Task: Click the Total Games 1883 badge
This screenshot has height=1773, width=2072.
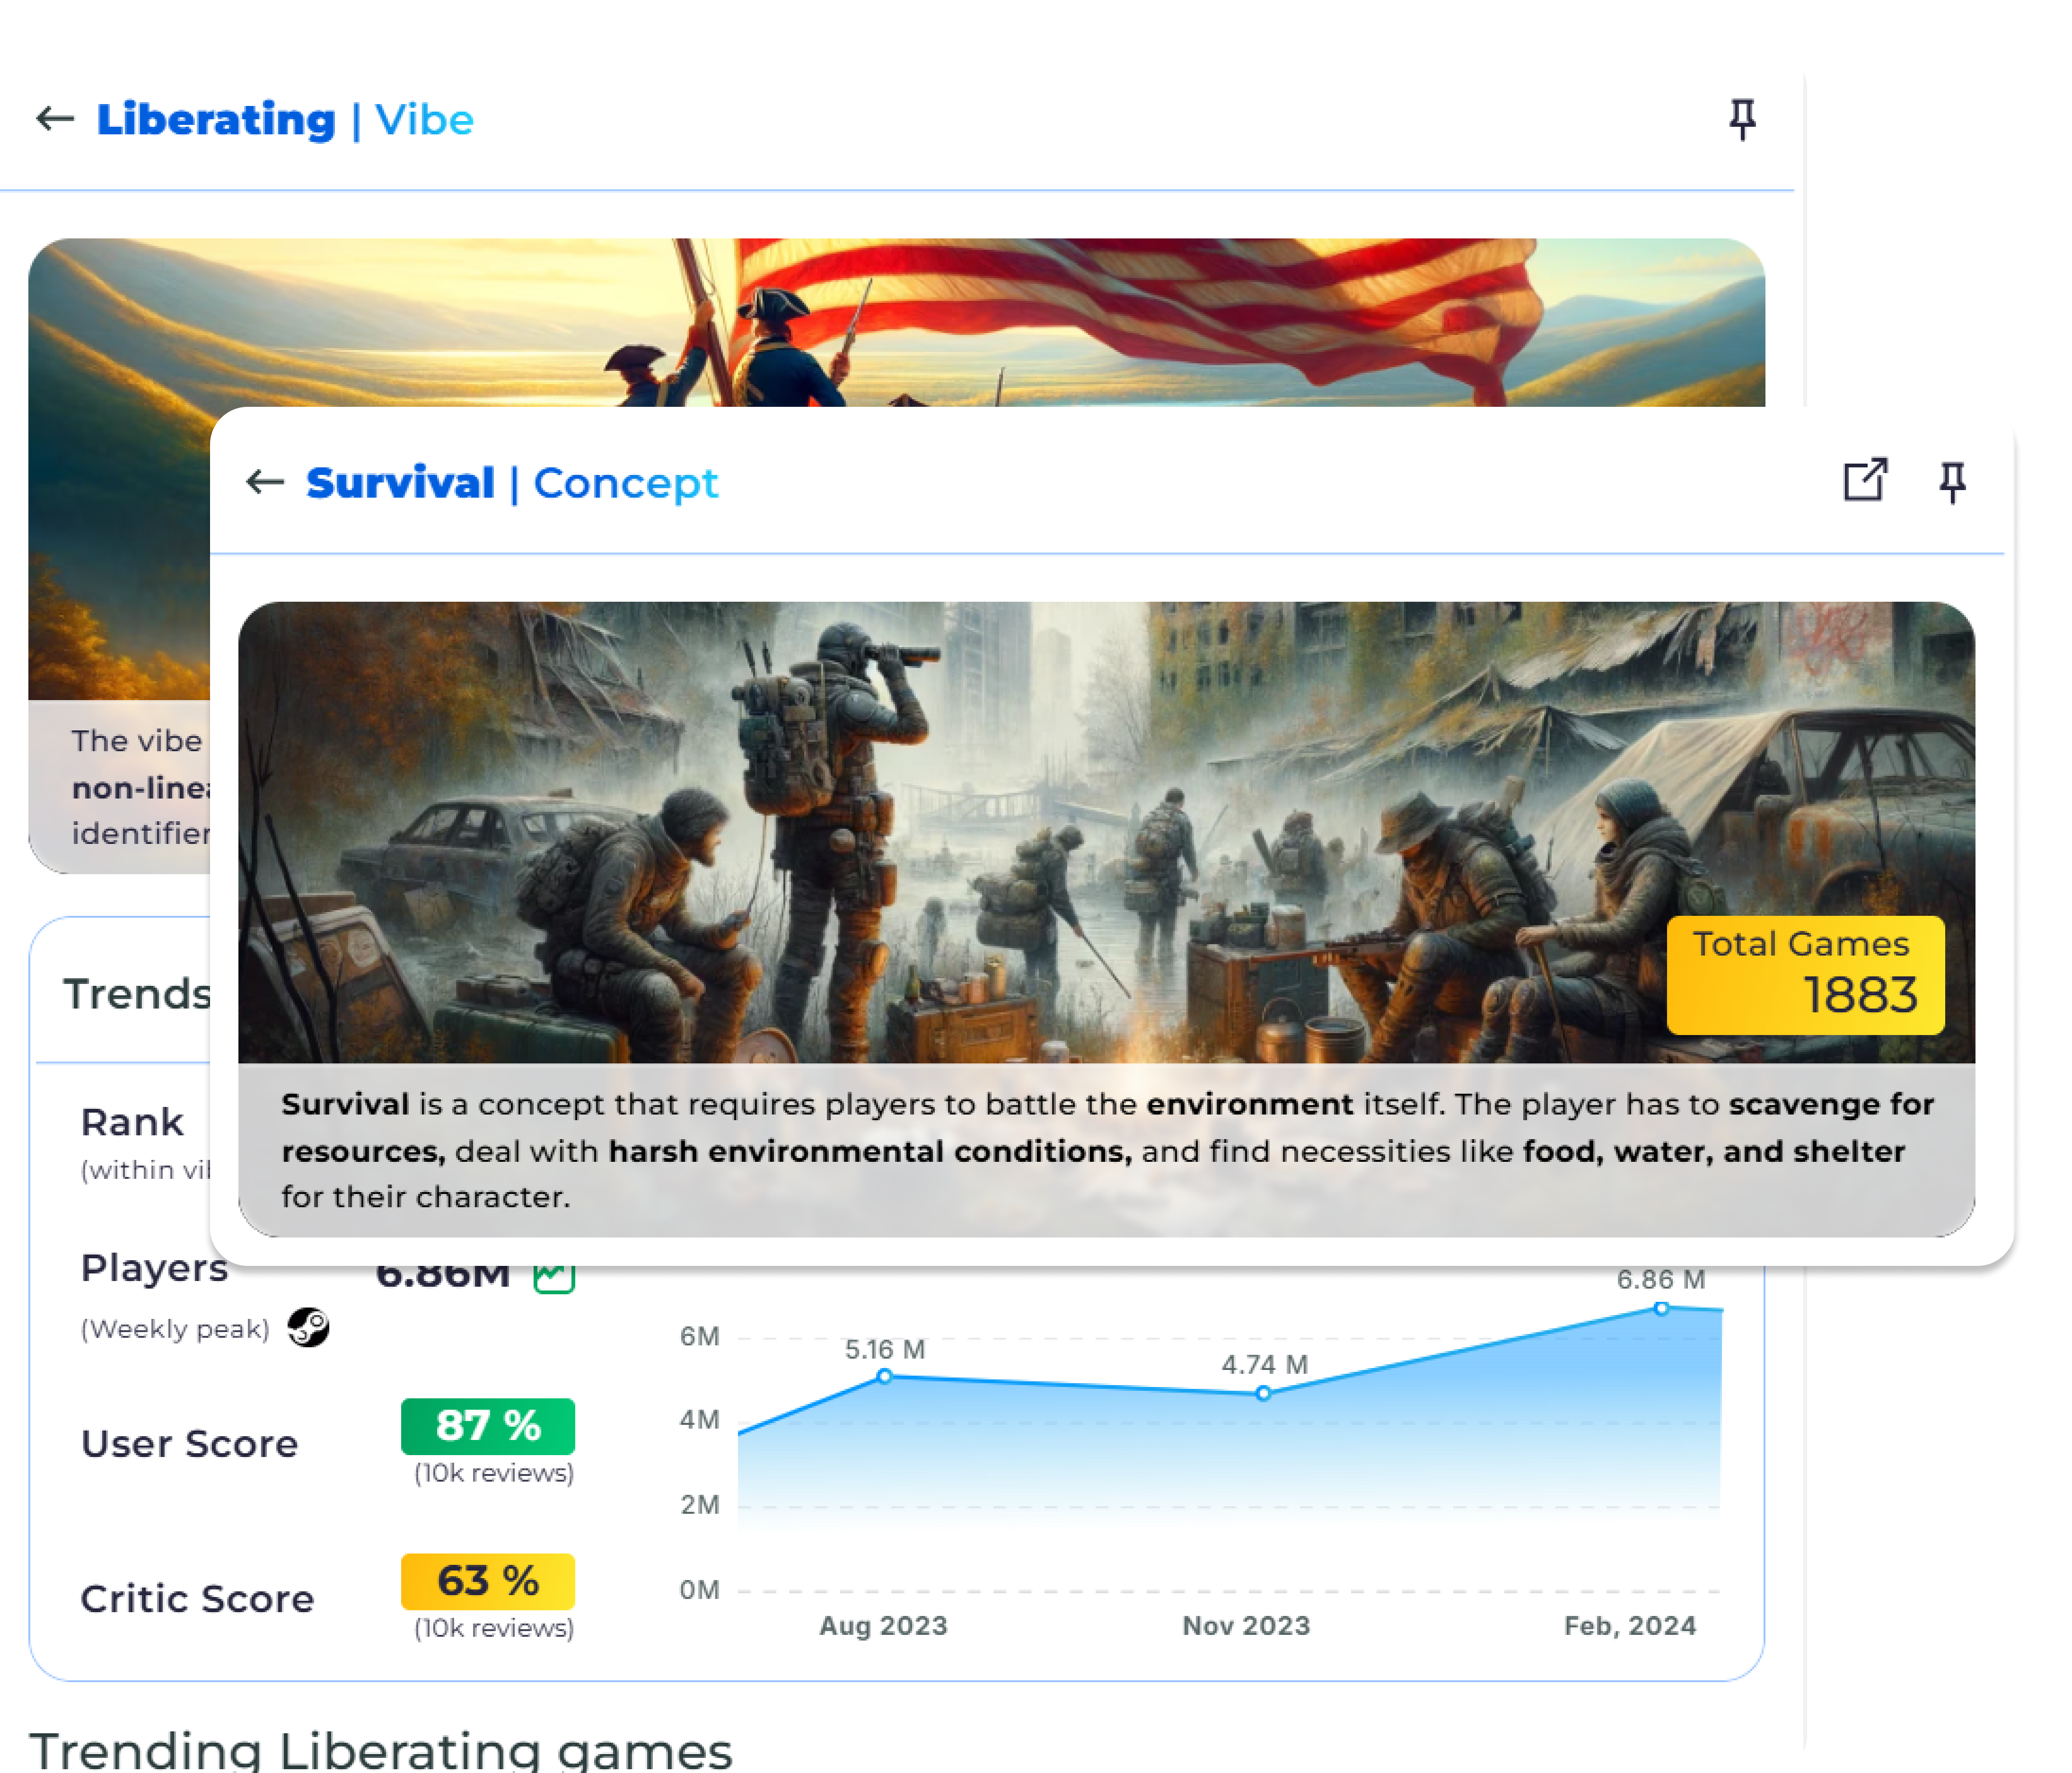Action: [x=1805, y=974]
